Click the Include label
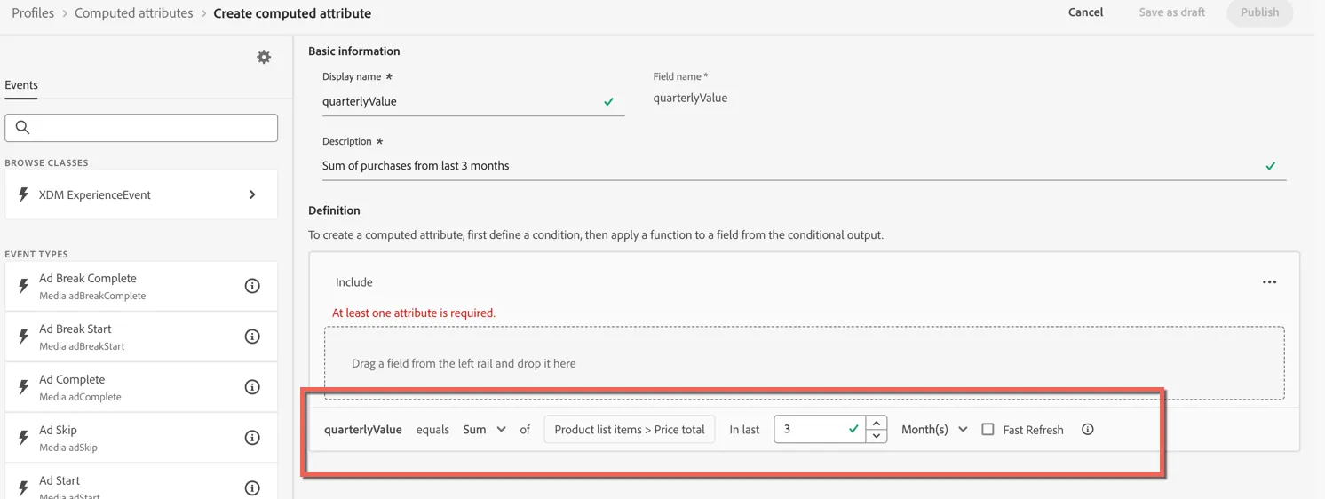 pos(353,282)
